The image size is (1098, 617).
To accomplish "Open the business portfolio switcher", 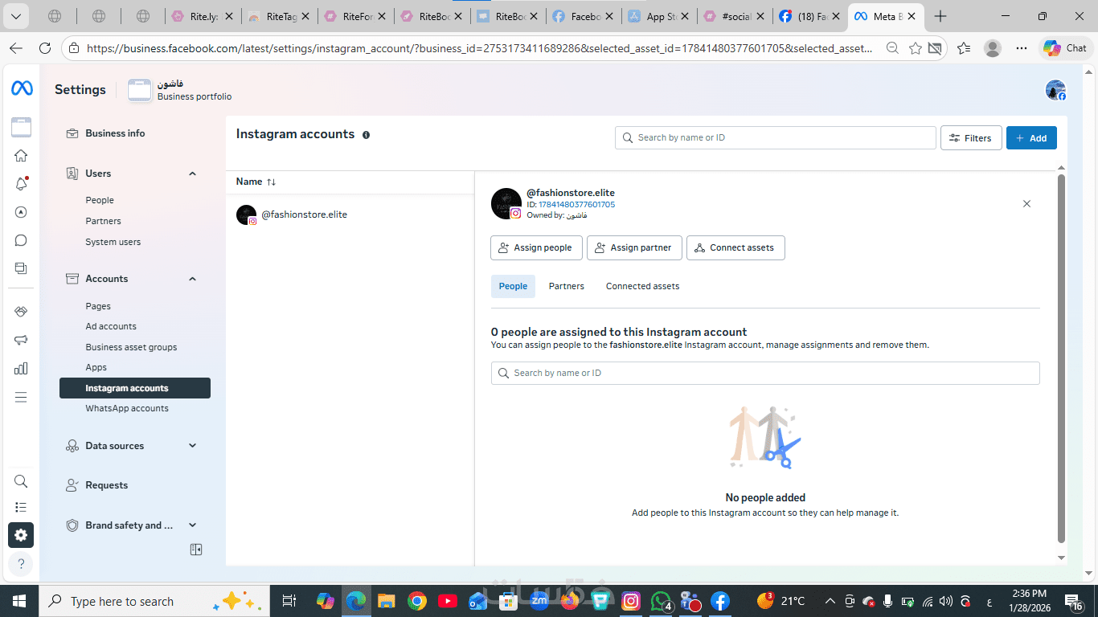I will [180, 90].
